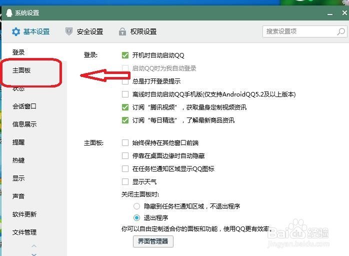The width and height of the screenshot is (349, 256).
Task: Enable 停靠在桌面边缘时自动隐藏 checkbox
Action: click(x=125, y=156)
